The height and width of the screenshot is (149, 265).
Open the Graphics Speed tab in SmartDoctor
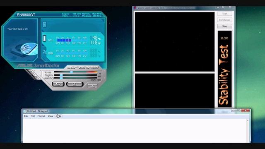pos(83,67)
